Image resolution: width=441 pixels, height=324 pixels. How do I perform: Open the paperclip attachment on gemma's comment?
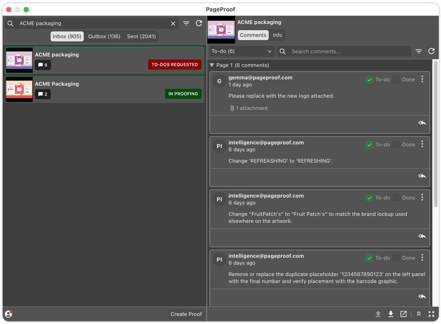(248, 108)
